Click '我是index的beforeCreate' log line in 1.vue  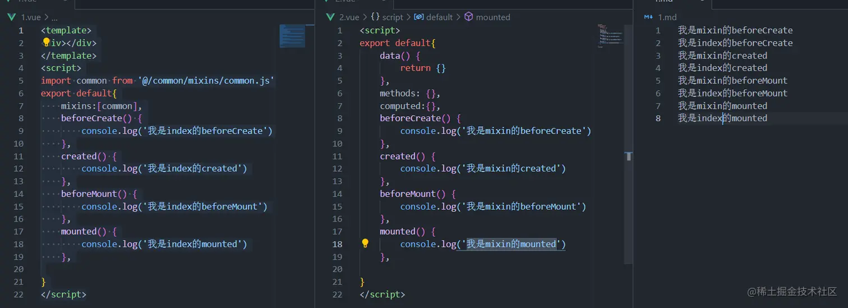[x=177, y=131]
